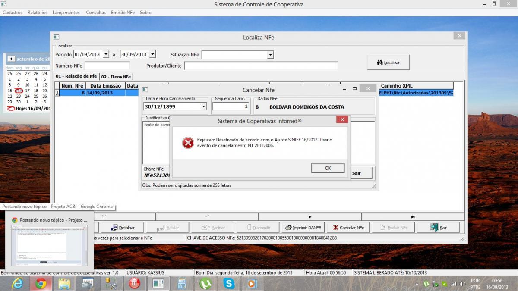The image size is (518, 291).
Task: Open the Emissão NFe menu
Action: click(123, 13)
